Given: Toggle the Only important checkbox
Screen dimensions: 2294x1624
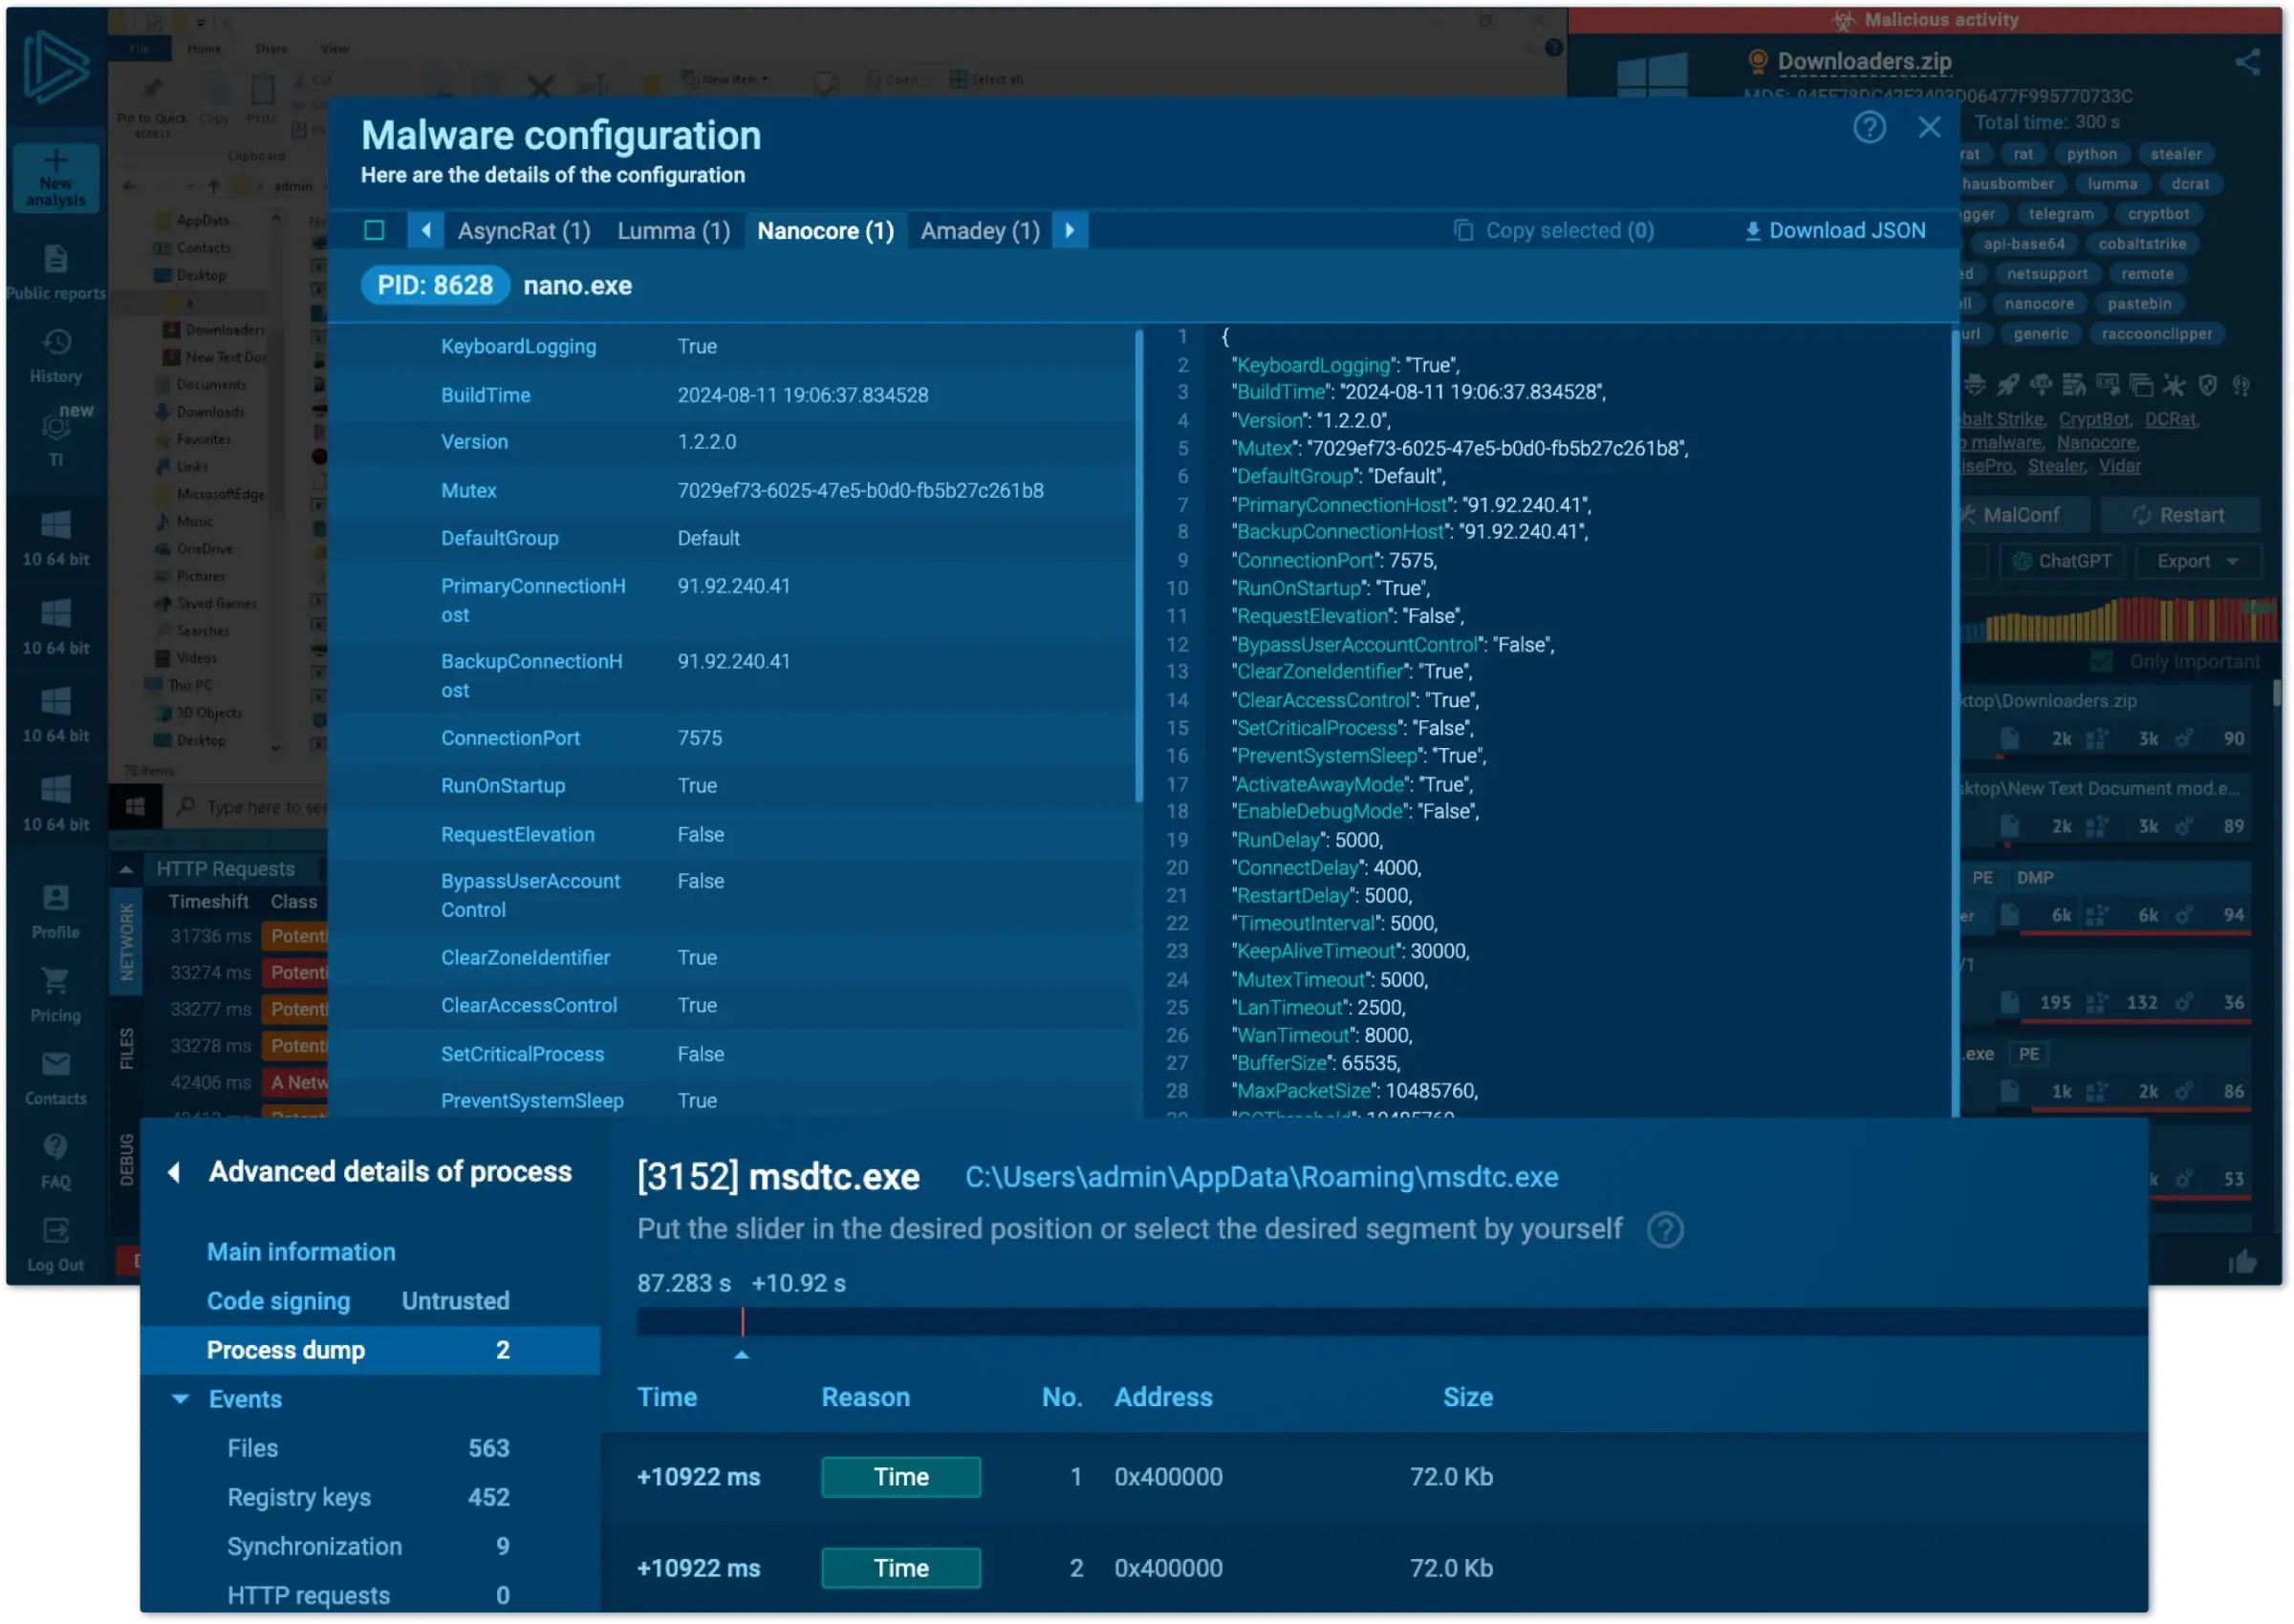Looking at the screenshot, I should 2102,662.
